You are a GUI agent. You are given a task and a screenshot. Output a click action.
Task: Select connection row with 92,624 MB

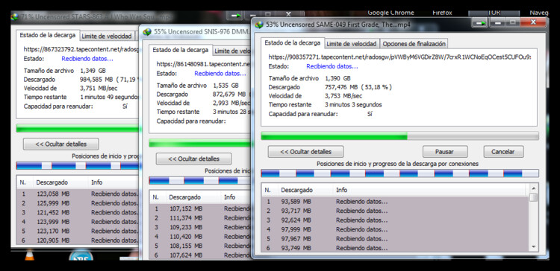click(x=395, y=220)
